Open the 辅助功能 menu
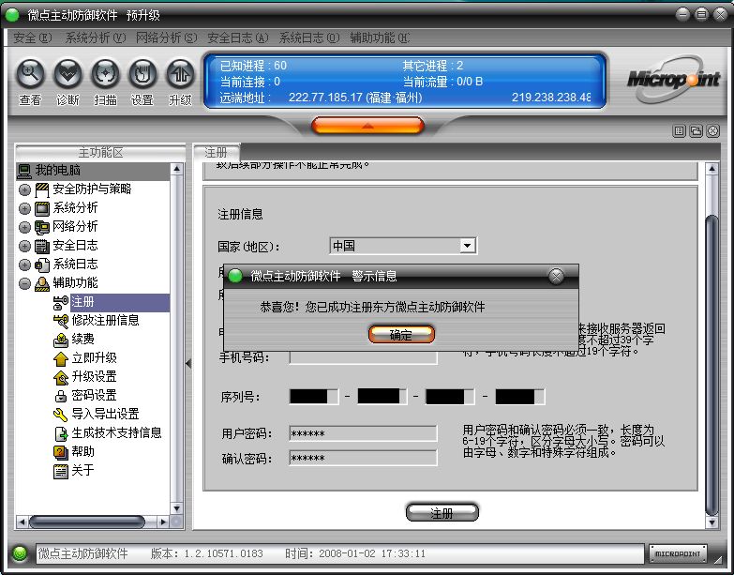This screenshot has height=575, width=734. point(380,38)
